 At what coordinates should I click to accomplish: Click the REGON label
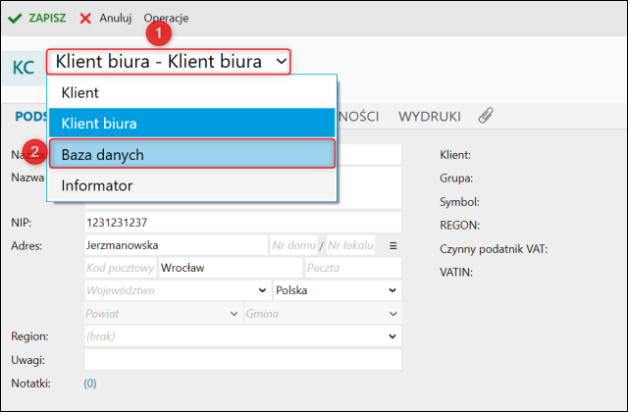(459, 225)
